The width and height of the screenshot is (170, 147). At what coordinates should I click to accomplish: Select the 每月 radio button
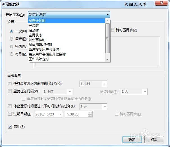[x=12, y=54]
